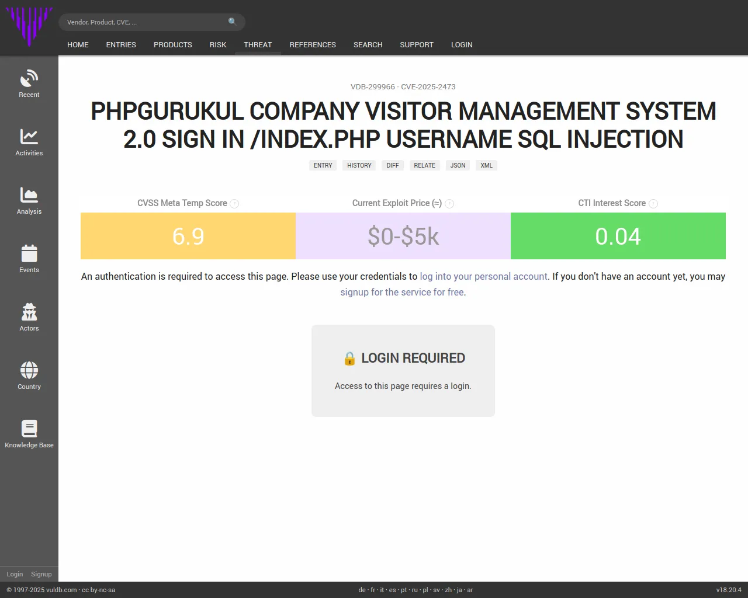This screenshot has height=598, width=748.
Task: Open the HOME menu item
Action: [78, 45]
